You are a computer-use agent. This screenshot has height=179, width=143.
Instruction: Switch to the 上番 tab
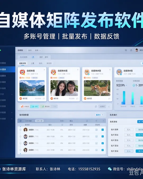(x=32, y=63)
